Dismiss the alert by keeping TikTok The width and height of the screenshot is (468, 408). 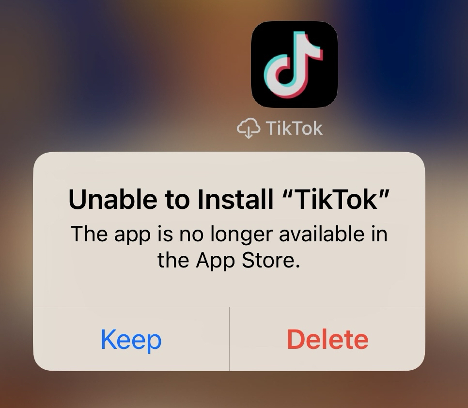[131, 339]
